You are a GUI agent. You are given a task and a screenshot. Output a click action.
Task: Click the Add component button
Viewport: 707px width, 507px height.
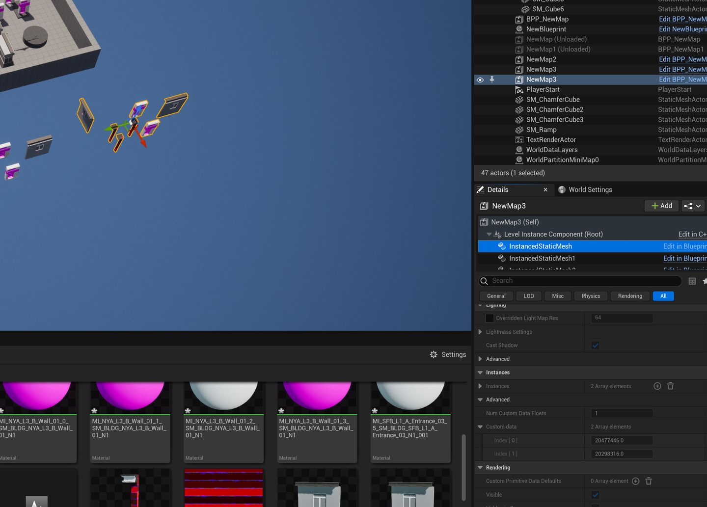pyautogui.click(x=661, y=206)
